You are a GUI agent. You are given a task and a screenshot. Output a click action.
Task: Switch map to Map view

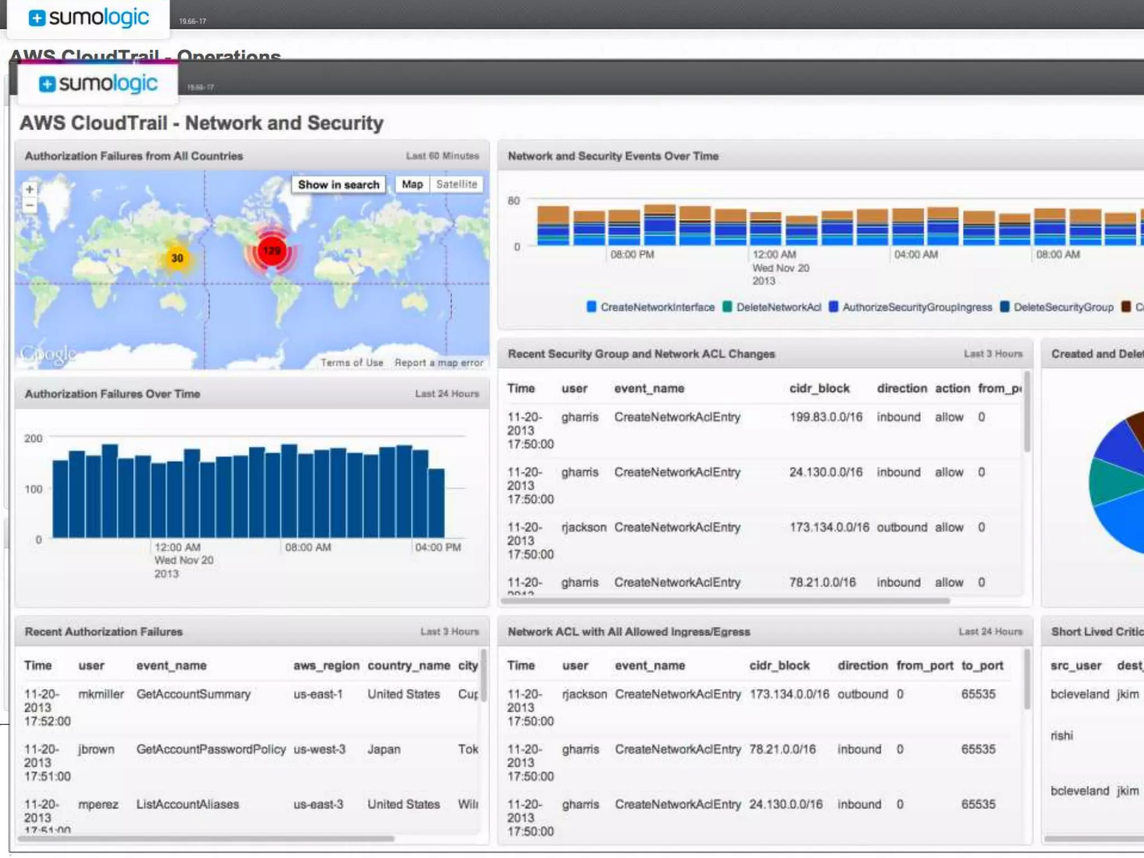pyautogui.click(x=412, y=184)
